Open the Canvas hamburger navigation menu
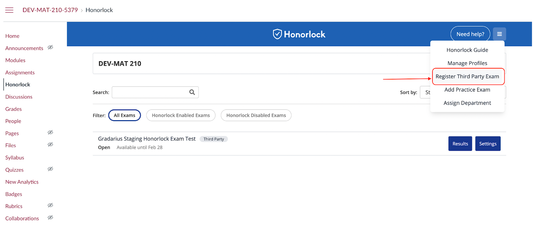The height and width of the screenshot is (225, 534). (x=9, y=10)
